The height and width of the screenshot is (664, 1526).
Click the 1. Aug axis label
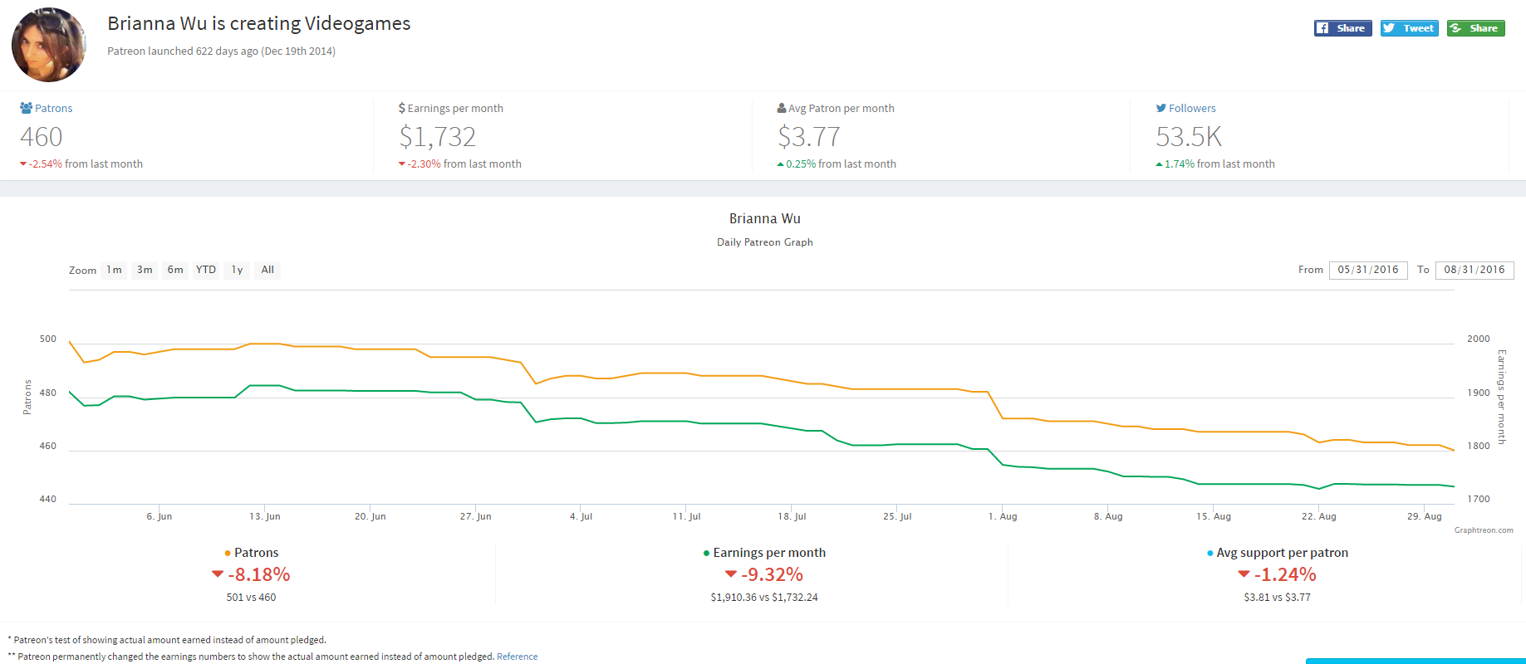(1003, 516)
